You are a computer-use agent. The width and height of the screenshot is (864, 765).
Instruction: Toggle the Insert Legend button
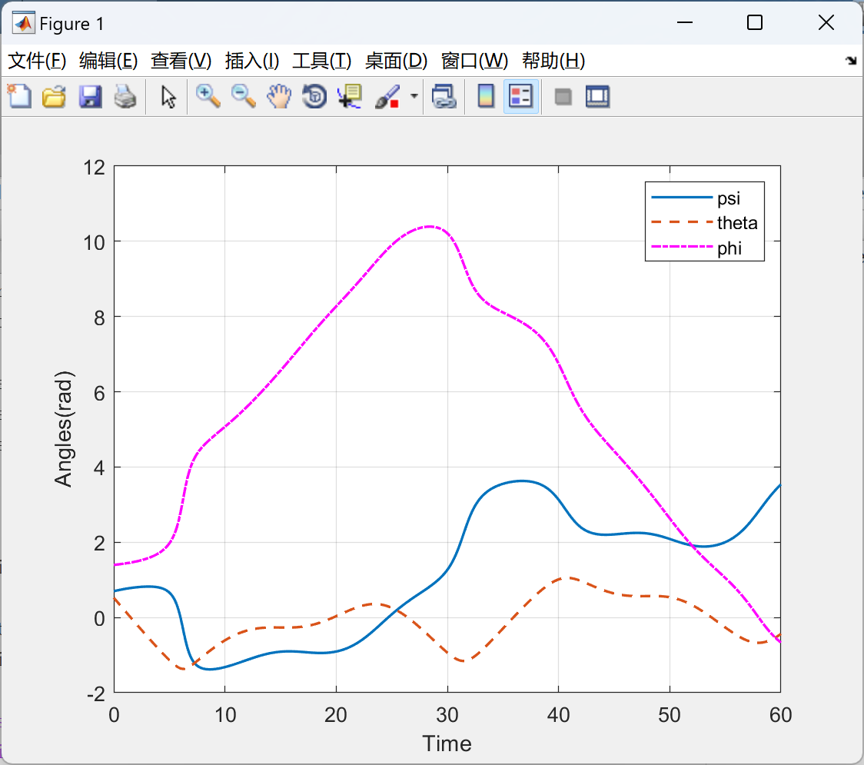[x=520, y=96]
